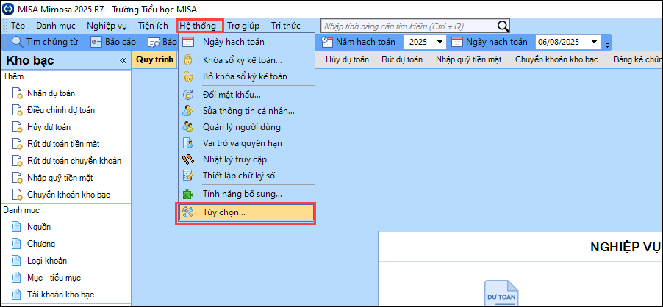Click the Tính năng bổ sung puzzle icon
Screen dimensions: 663x307
point(187,194)
